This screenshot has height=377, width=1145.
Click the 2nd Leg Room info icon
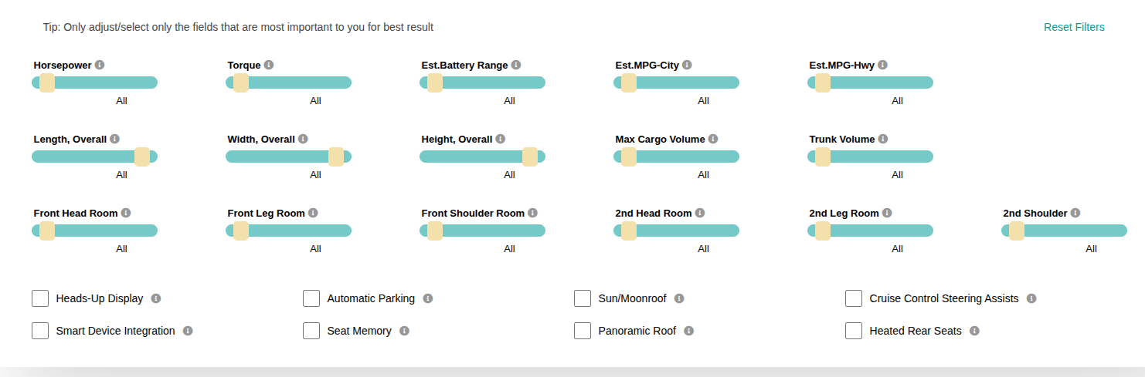[887, 213]
